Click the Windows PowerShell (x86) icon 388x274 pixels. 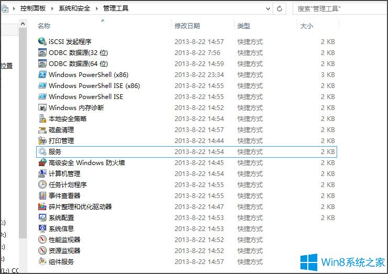click(42, 74)
